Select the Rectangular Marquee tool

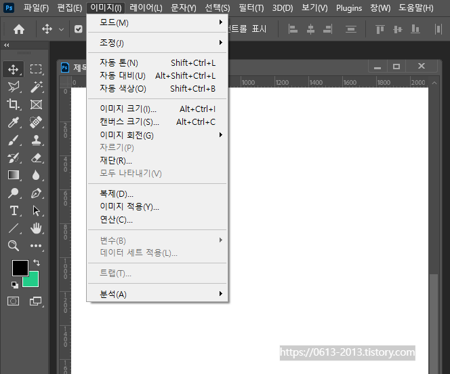point(36,69)
